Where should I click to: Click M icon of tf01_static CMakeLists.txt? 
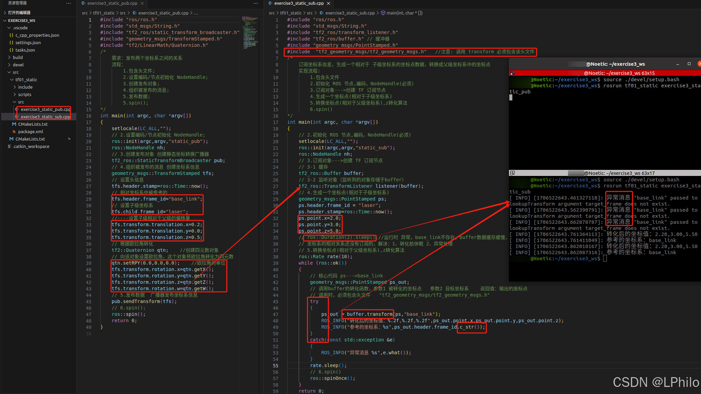(x=14, y=124)
